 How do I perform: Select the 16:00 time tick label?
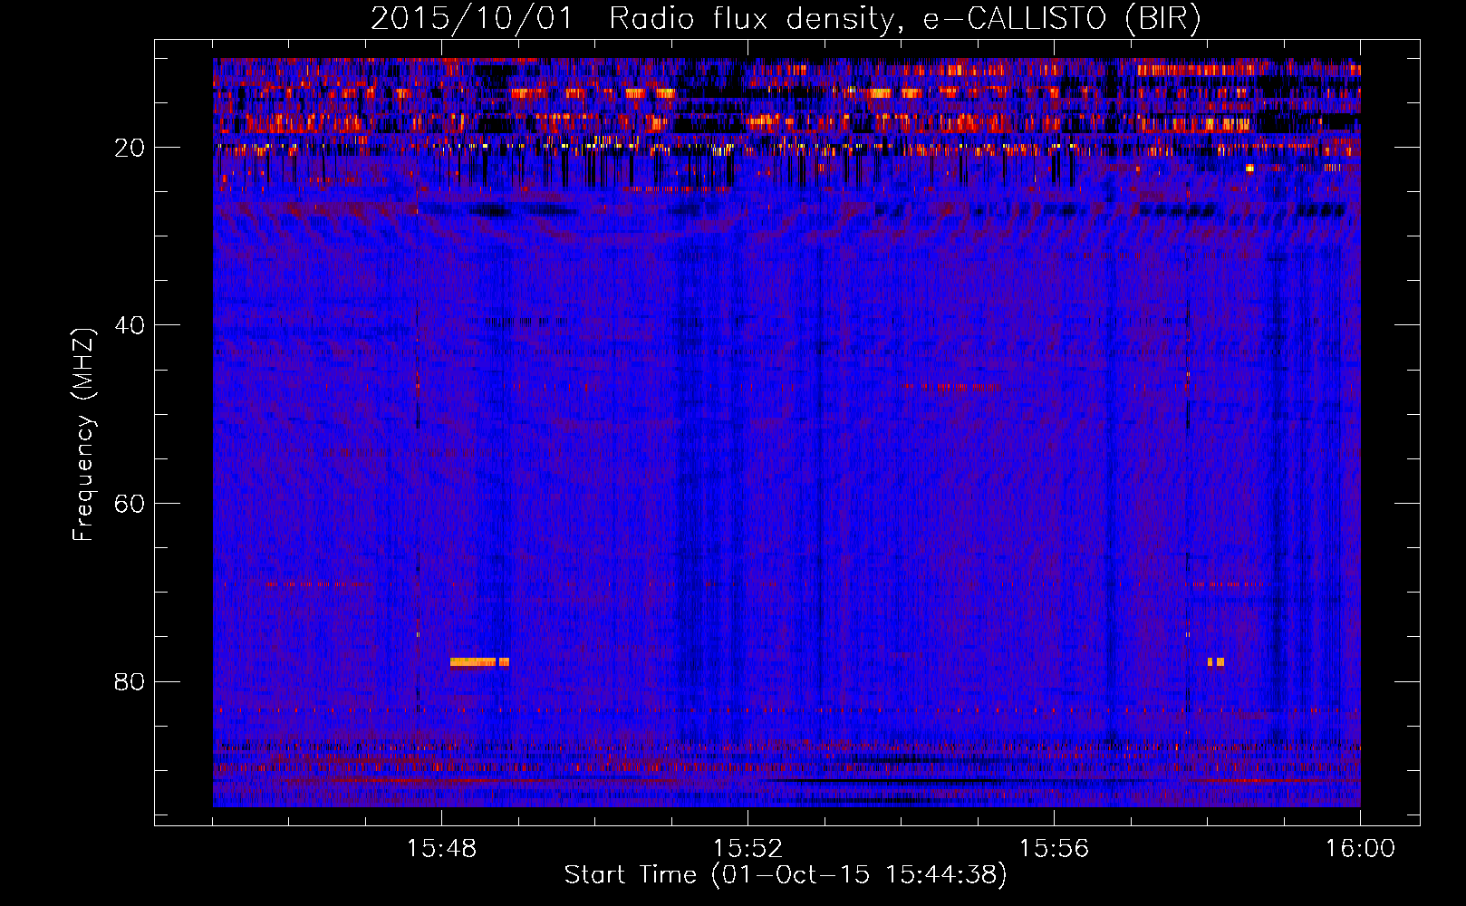[1360, 849]
